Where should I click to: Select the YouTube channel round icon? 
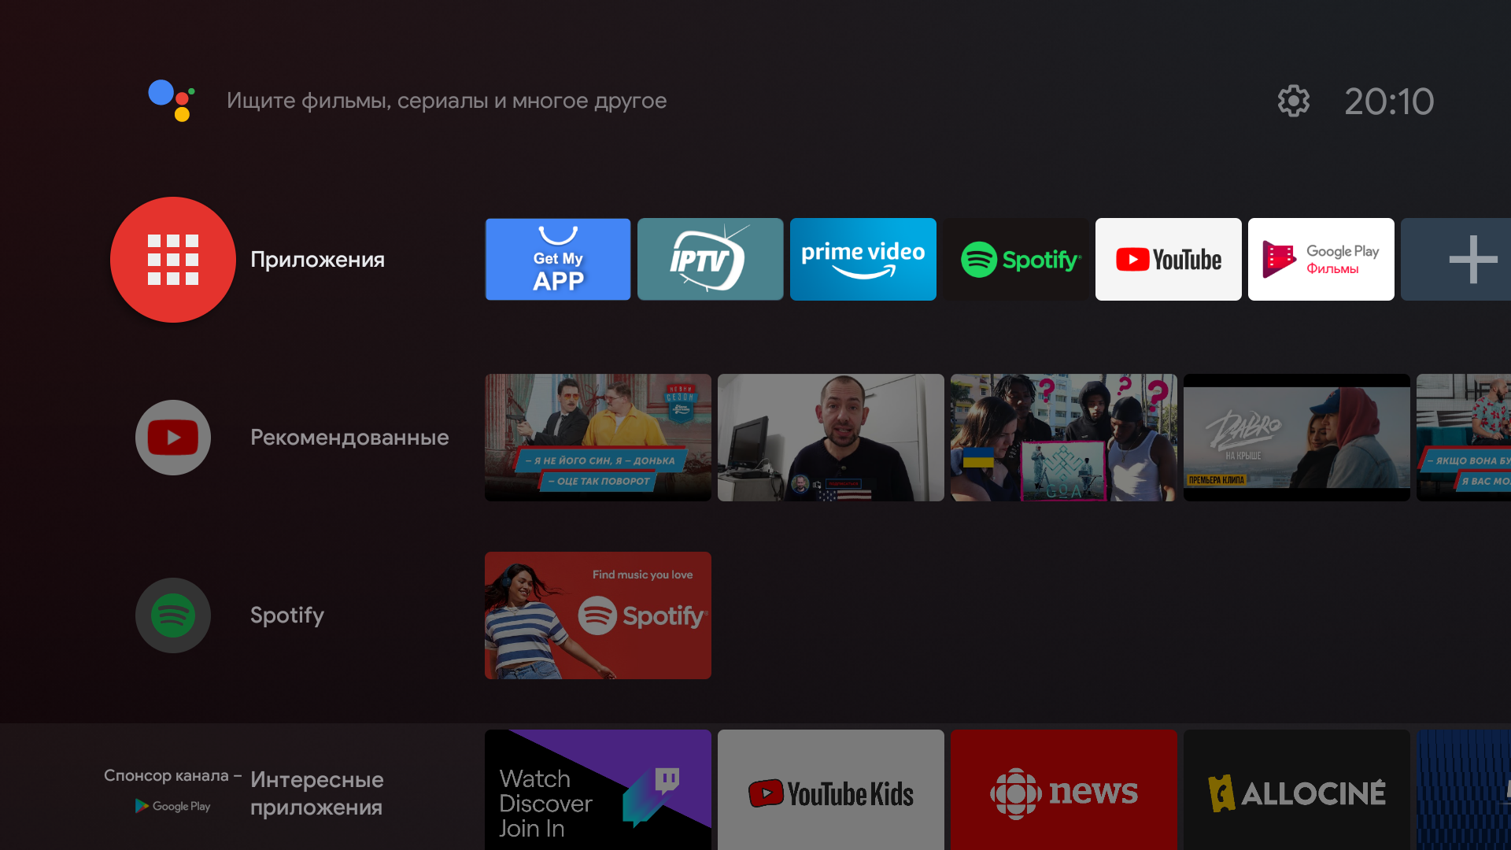point(173,438)
